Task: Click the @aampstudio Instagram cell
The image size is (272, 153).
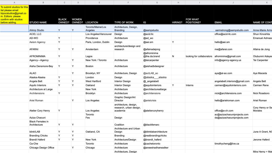Action: click(x=157, y=28)
